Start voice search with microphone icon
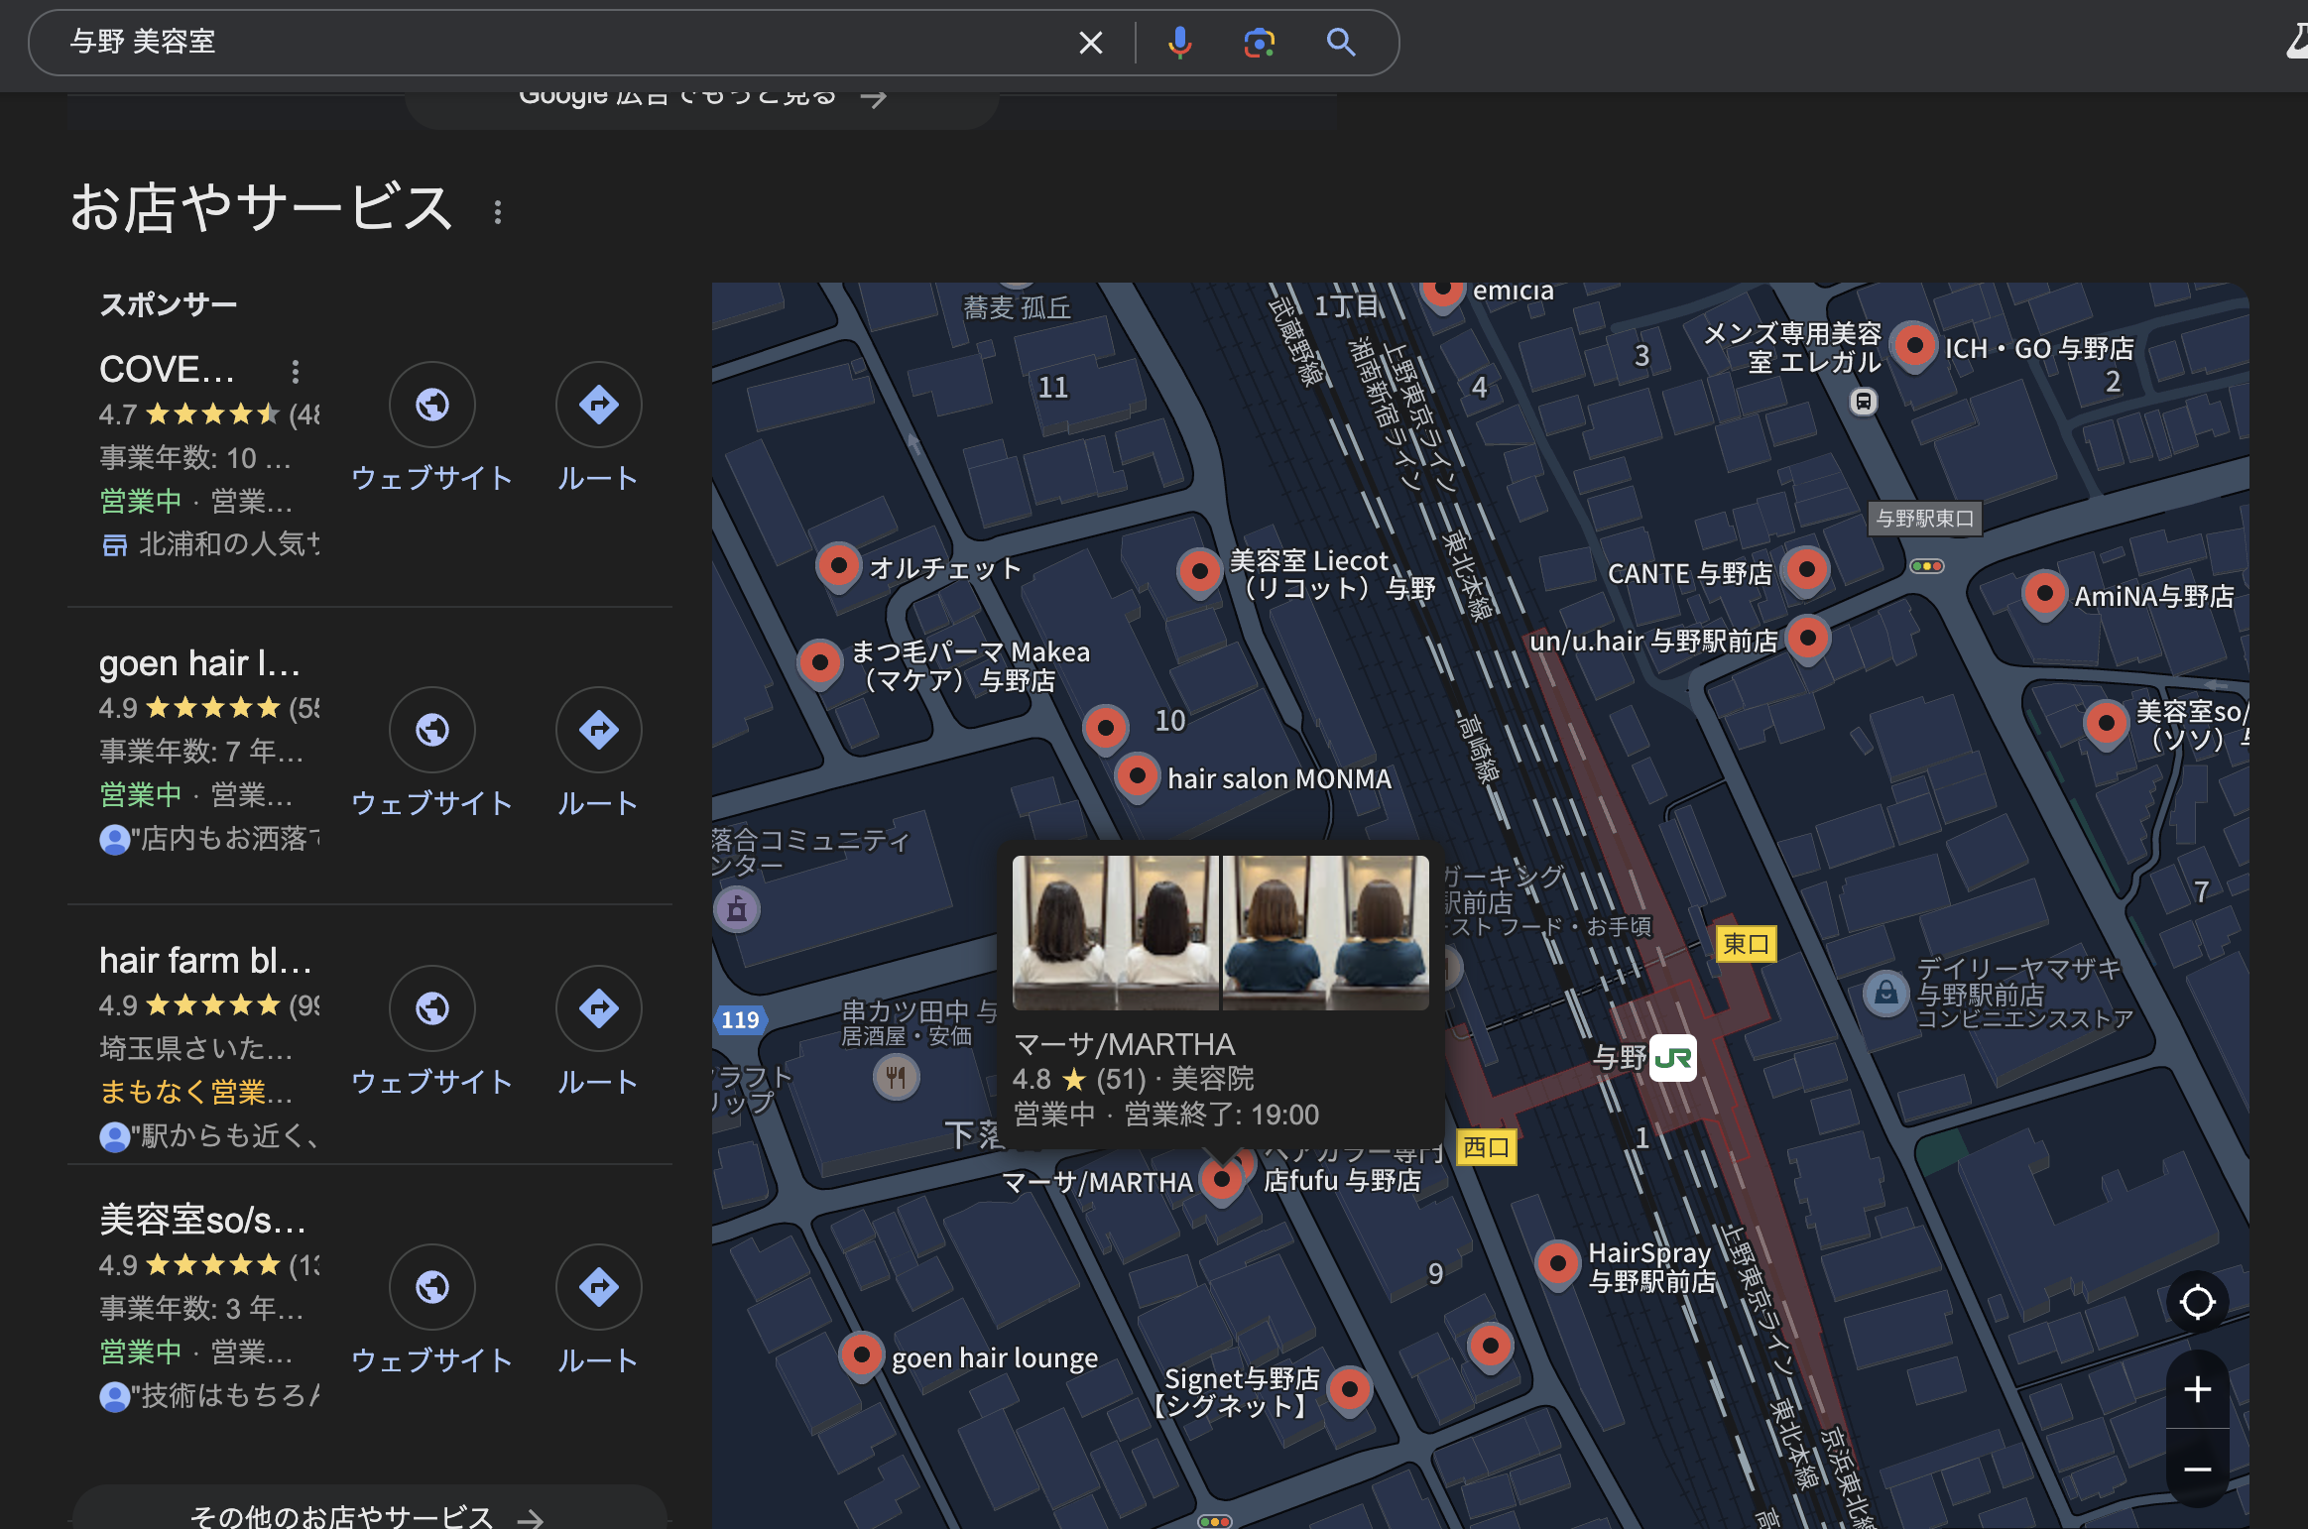Viewport: 2308px width, 1529px height. click(1179, 43)
